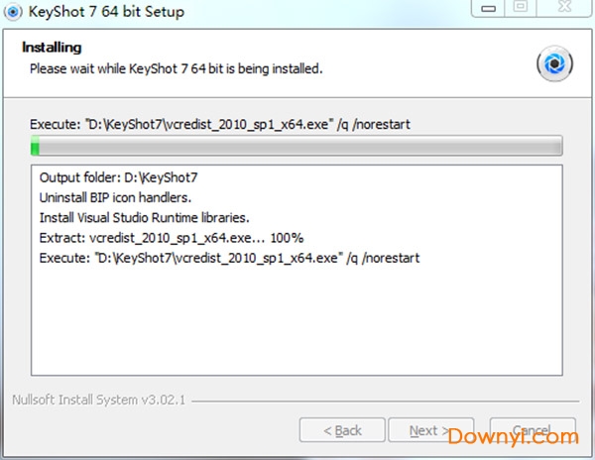Click the green installation progress bar
Image resolution: width=595 pixels, height=460 pixels.
pos(297,146)
